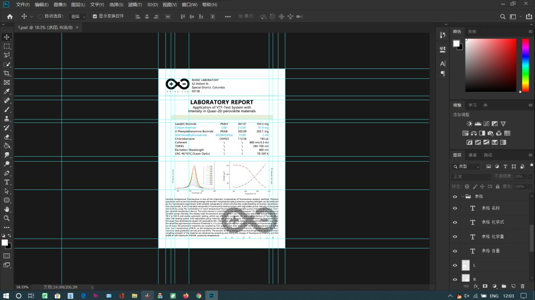Uncheck the 显示变换控件 checkbox

(x=95, y=16)
